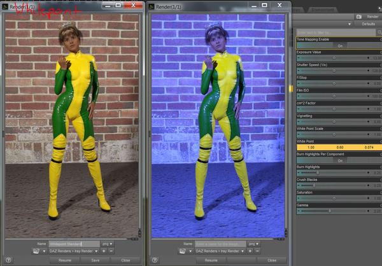This screenshot has height=266, width=382.
Task: Open help in blue-tinted Render window
Action: click(155, 260)
